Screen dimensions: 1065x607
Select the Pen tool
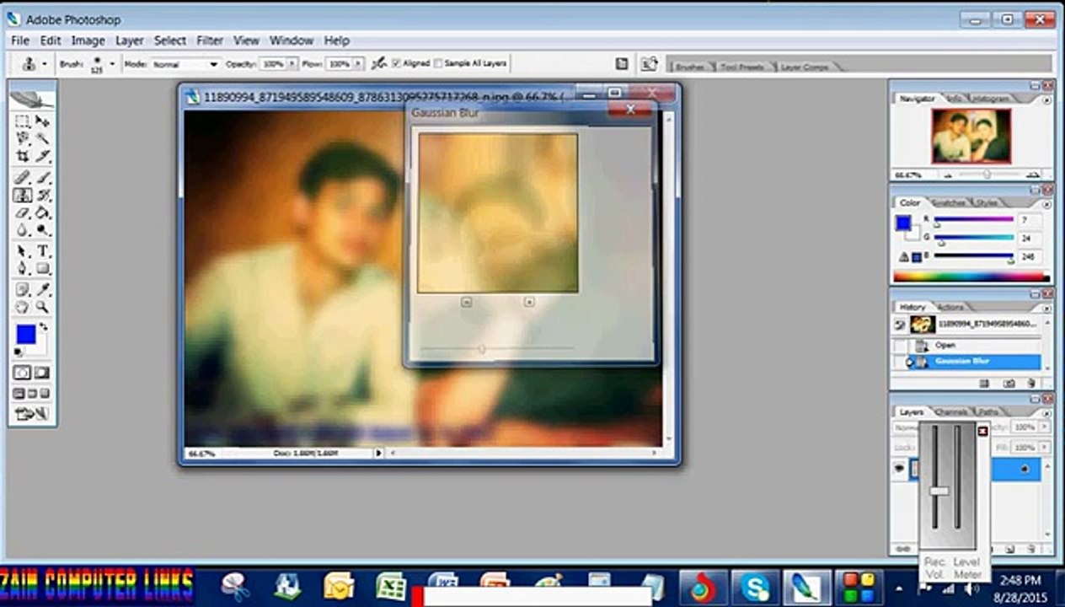24,269
